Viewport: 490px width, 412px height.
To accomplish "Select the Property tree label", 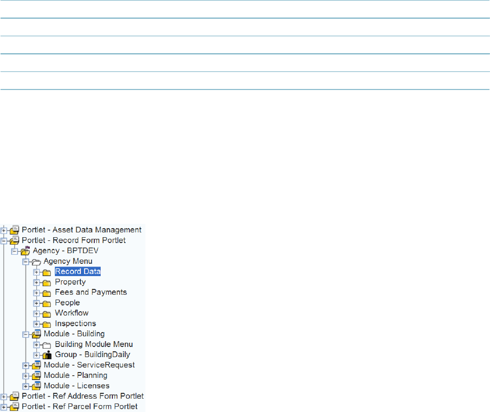I will [x=70, y=282].
